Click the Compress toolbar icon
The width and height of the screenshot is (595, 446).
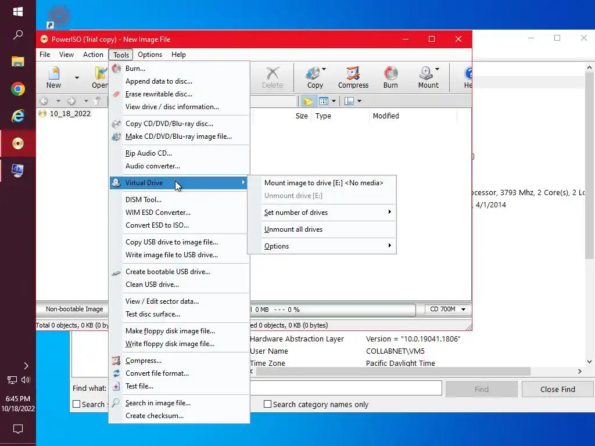[353, 77]
